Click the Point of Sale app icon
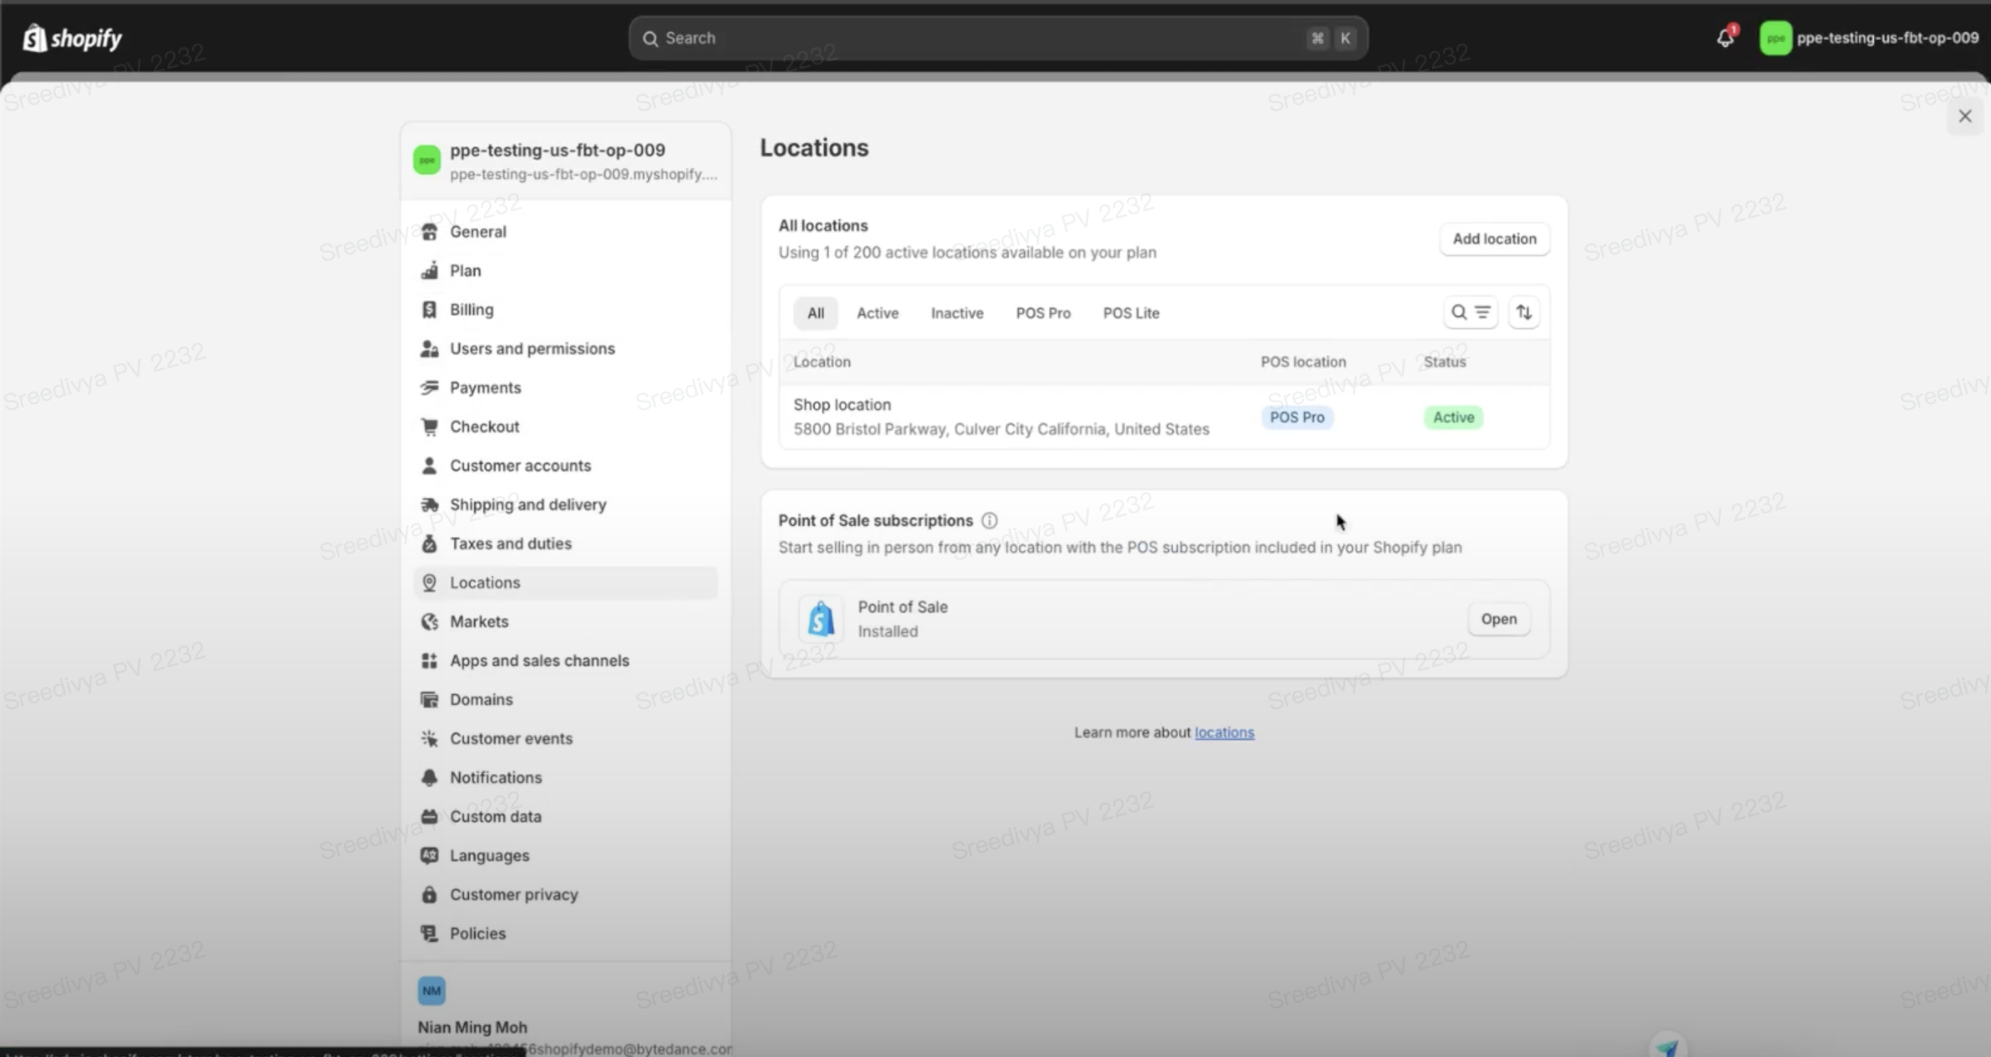The image size is (1991, 1057). pos(821,619)
